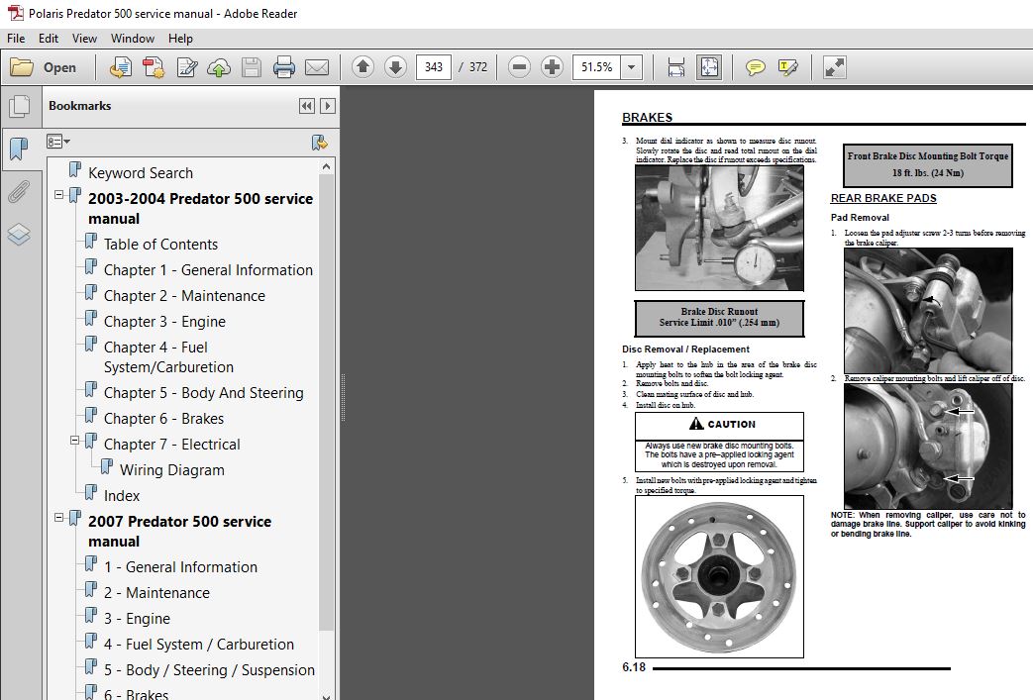The image size is (1033, 700).
Task: Click the page number field
Action: (434, 67)
